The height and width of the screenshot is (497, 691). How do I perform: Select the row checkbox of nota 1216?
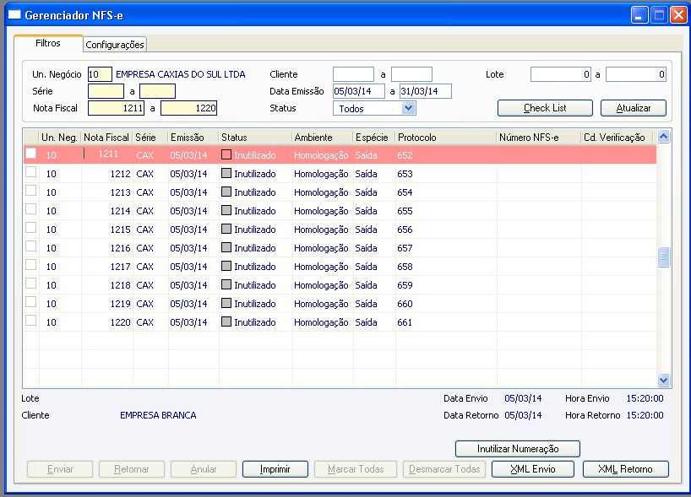[31, 246]
